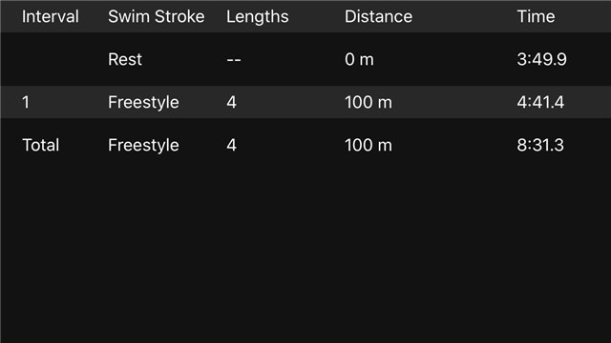
Task: Click the Time column header
Action: (x=536, y=17)
